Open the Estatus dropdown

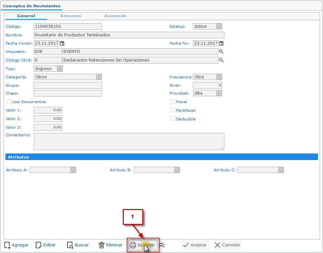[208, 26]
